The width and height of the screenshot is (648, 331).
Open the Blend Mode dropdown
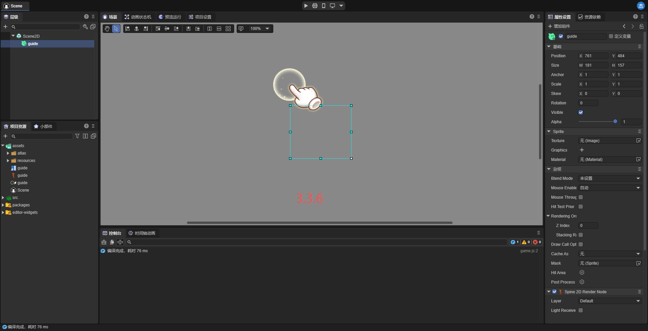coord(610,178)
